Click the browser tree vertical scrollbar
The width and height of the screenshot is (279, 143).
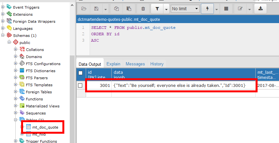click(x=72, y=99)
